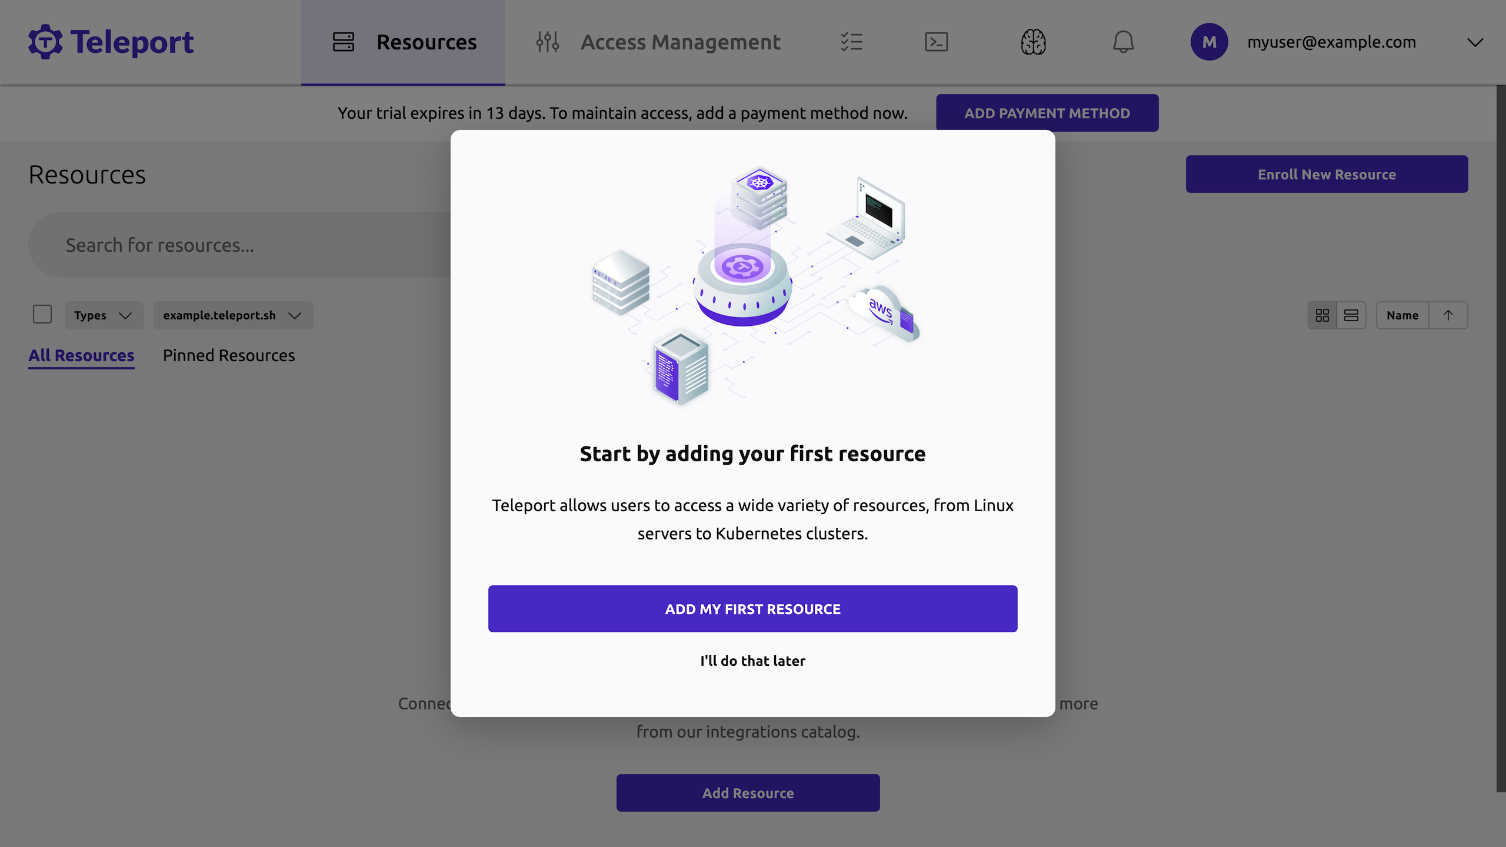The height and width of the screenshot is (847, 1506).
Task: Click the Name sort control
Action: coord(1402,315)
